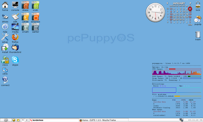Click the GtkBasic-Analog process row
203x122 pixels.
click(174, 108)
